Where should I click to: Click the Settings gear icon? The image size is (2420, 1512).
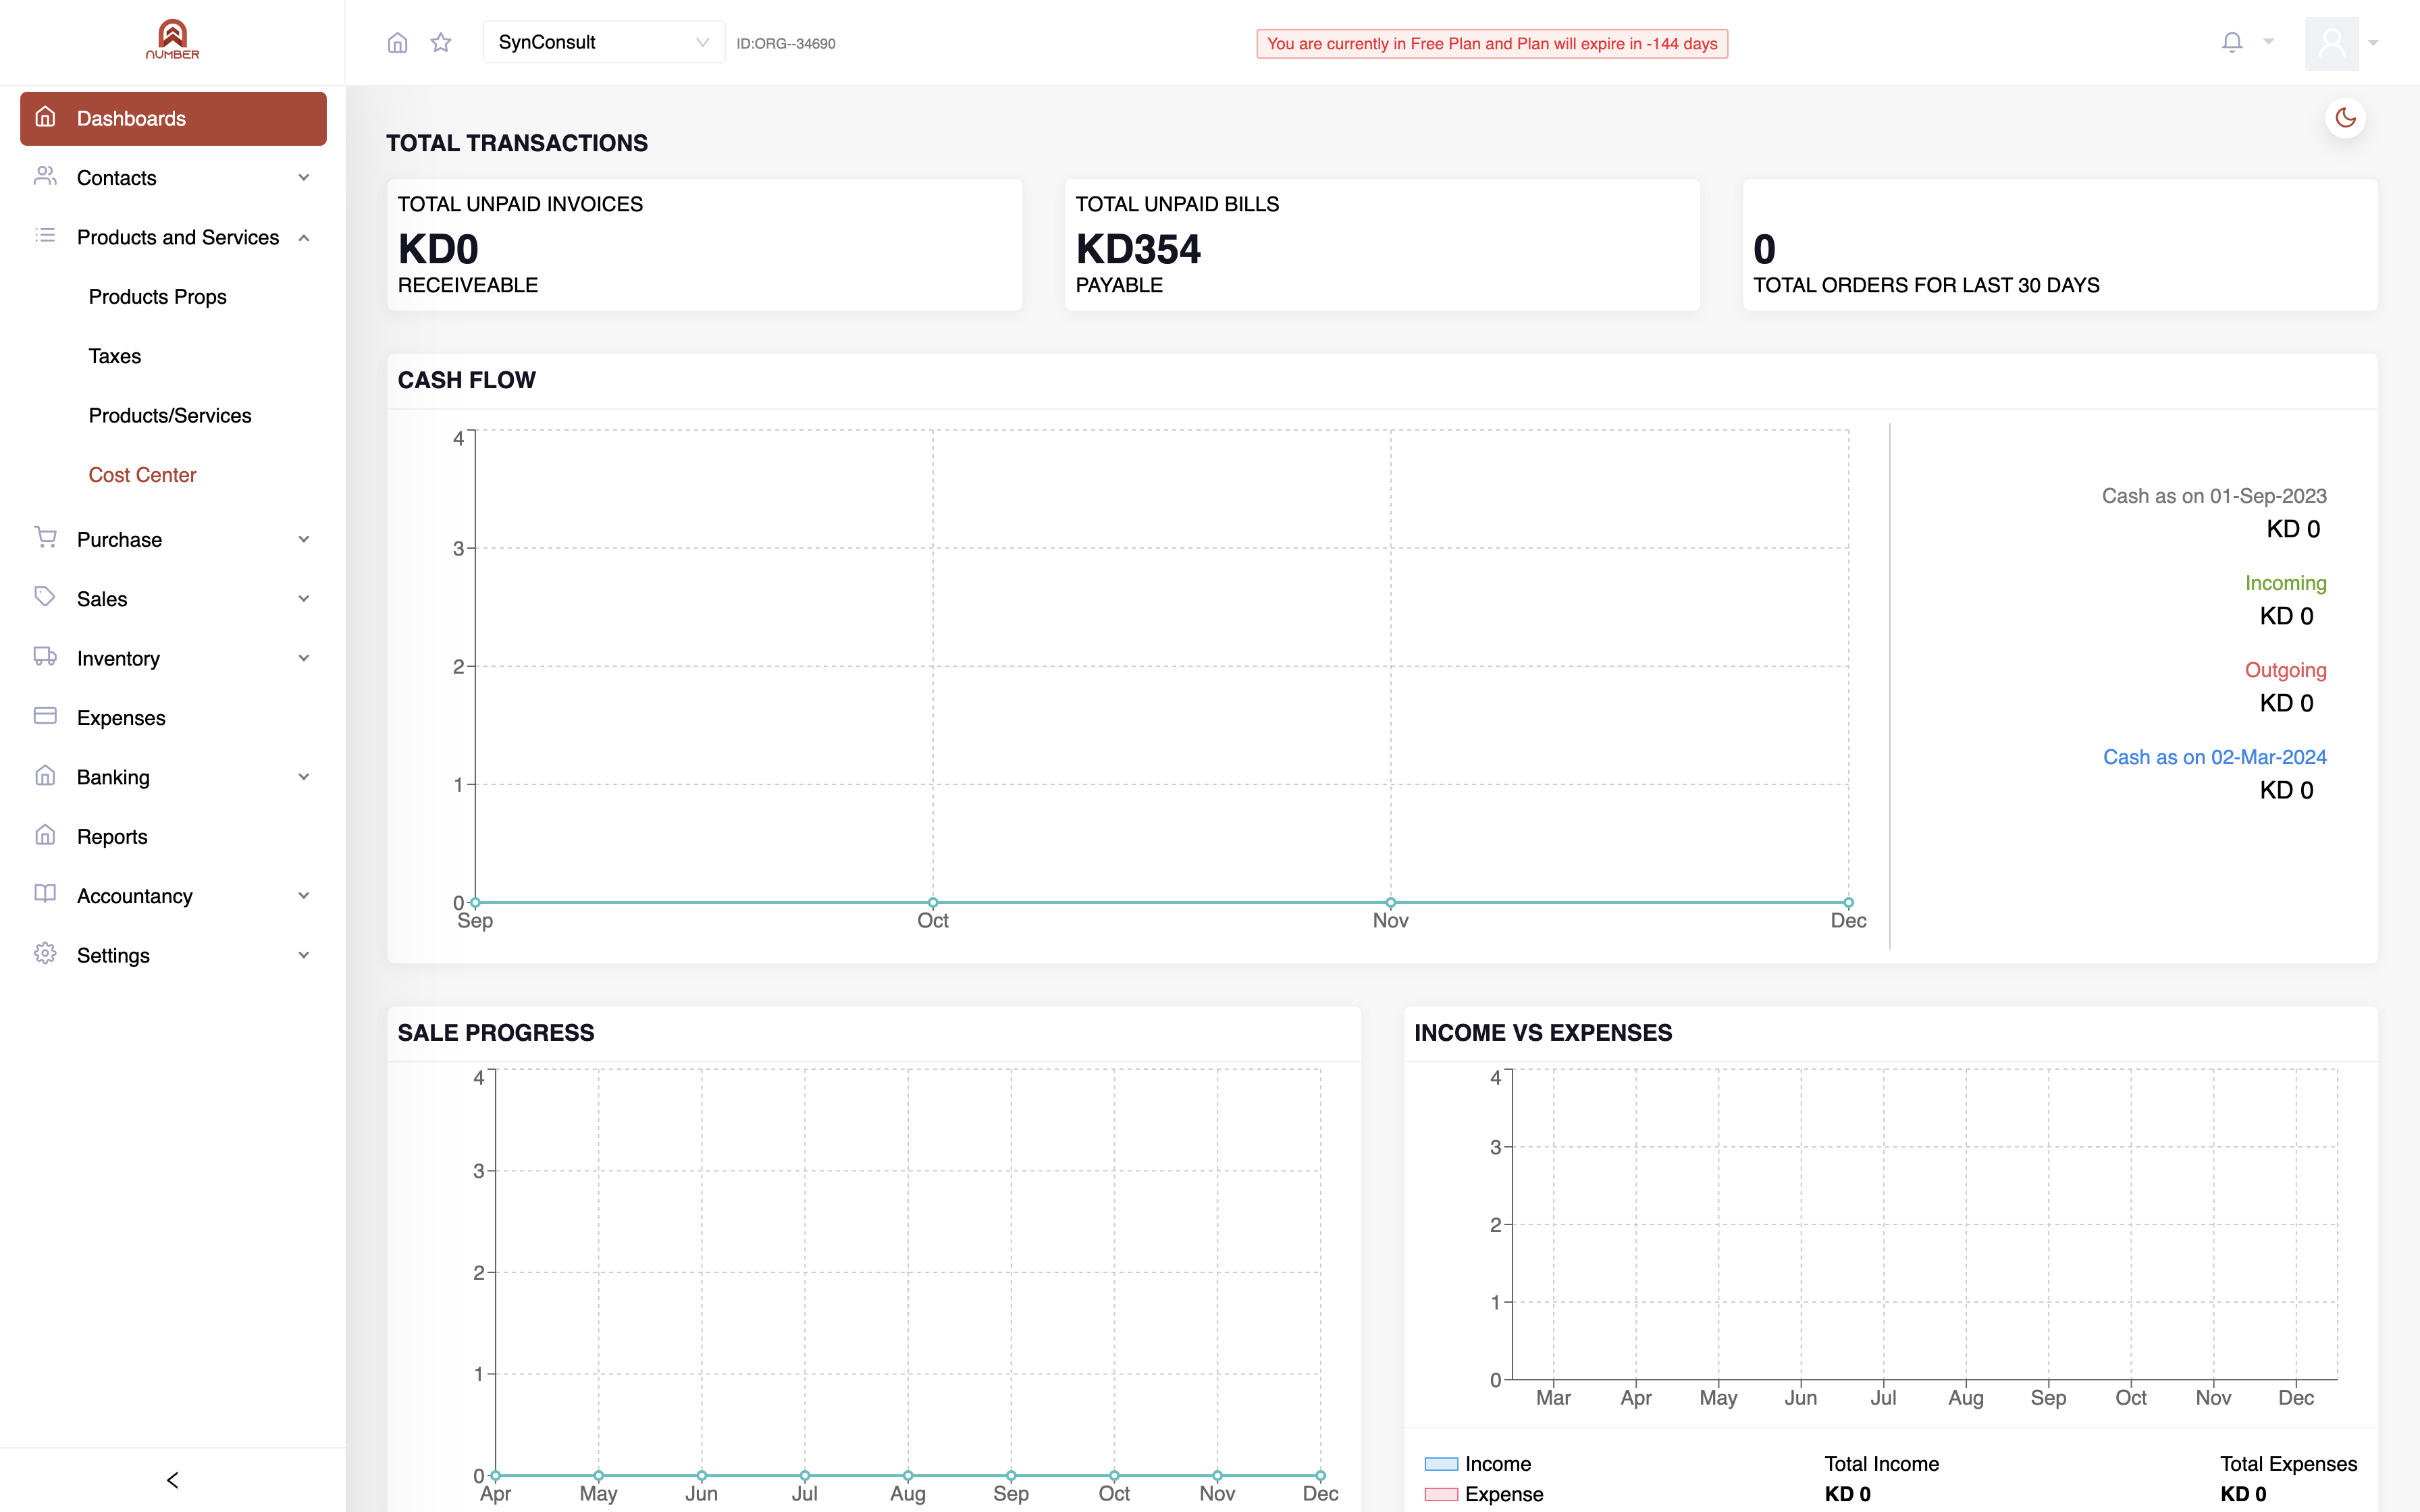coord(45,954)
